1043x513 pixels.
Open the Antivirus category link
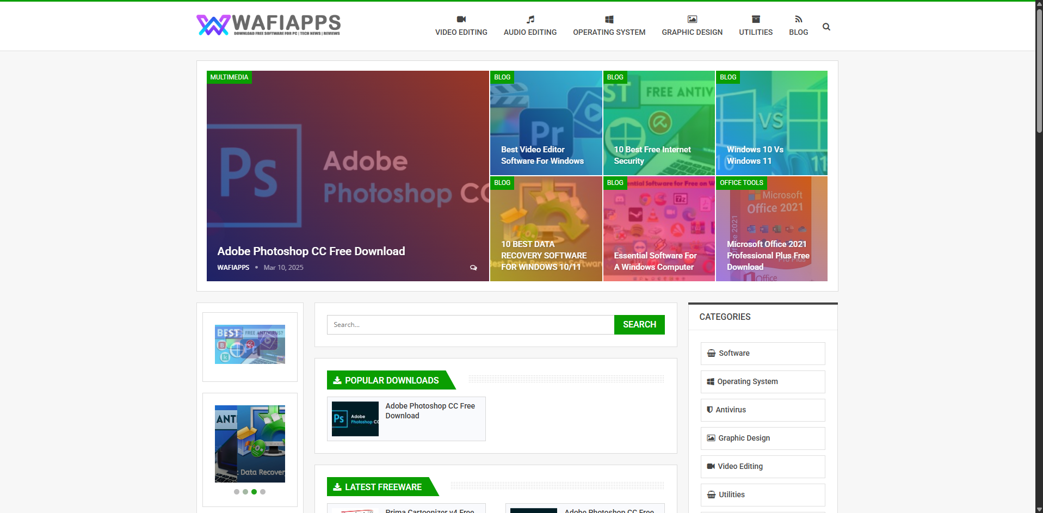[x=763, y=410]
